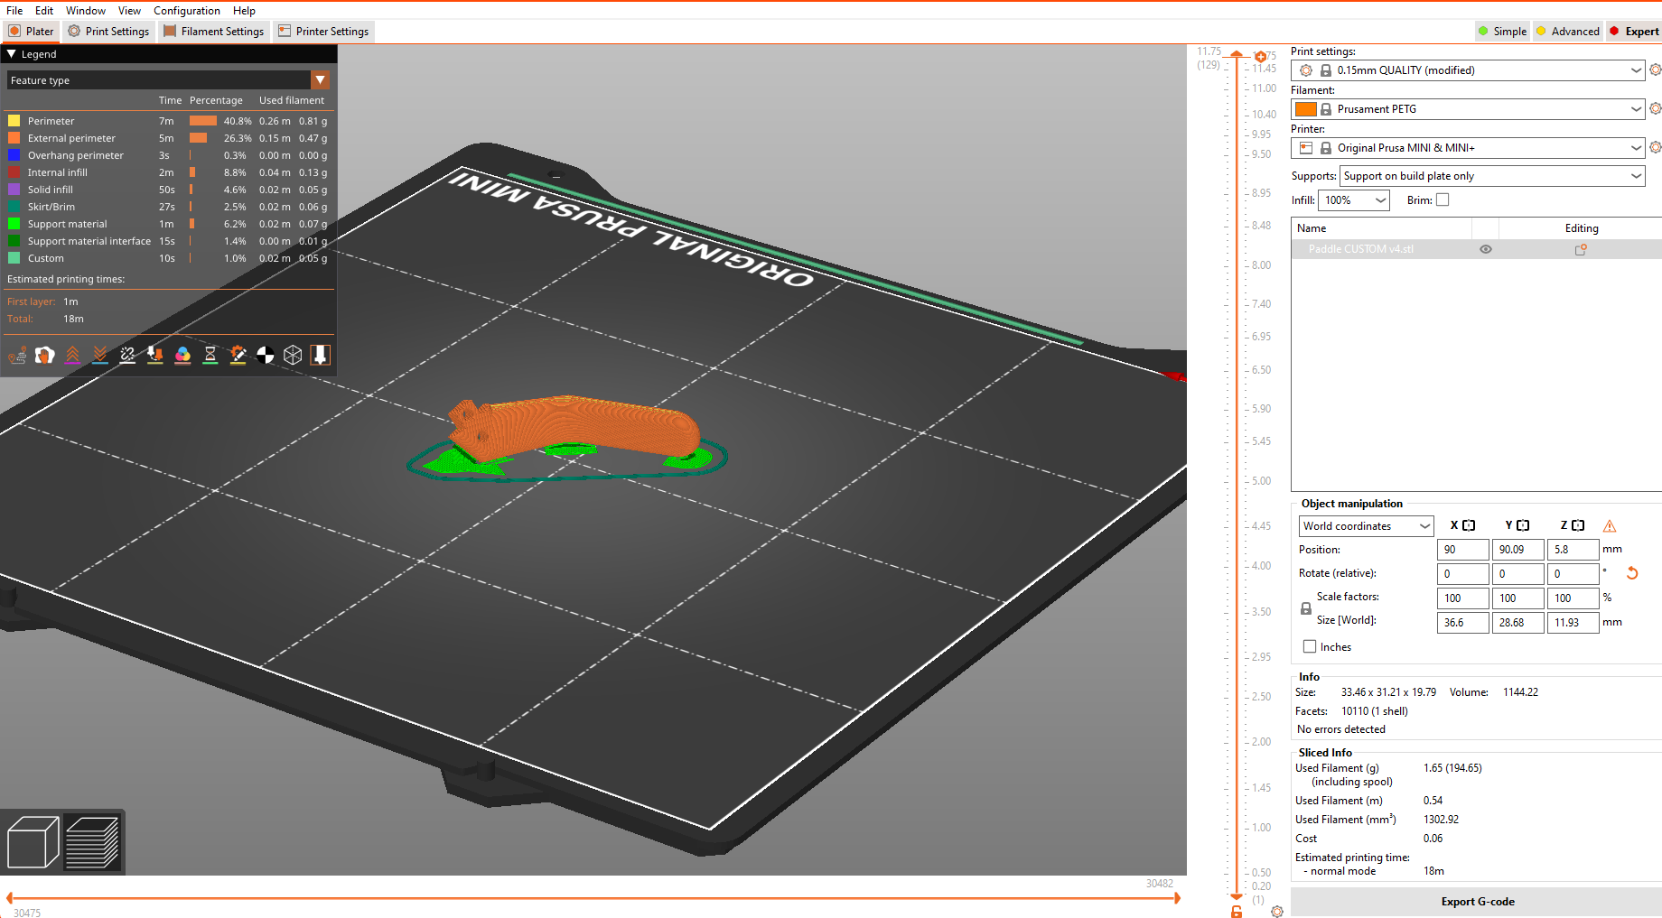Collapse the Legend panel

coord(12,54)
